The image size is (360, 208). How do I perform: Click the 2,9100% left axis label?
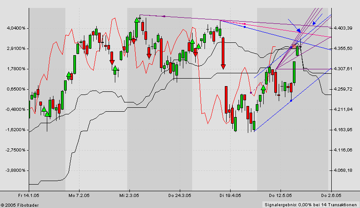coord(16,49)
